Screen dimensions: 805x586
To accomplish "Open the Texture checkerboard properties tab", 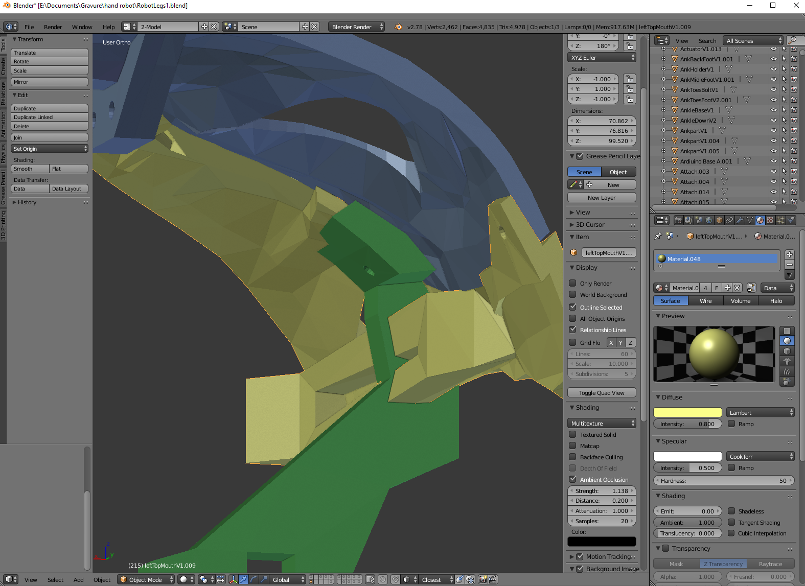I will (x=770, y=220).
